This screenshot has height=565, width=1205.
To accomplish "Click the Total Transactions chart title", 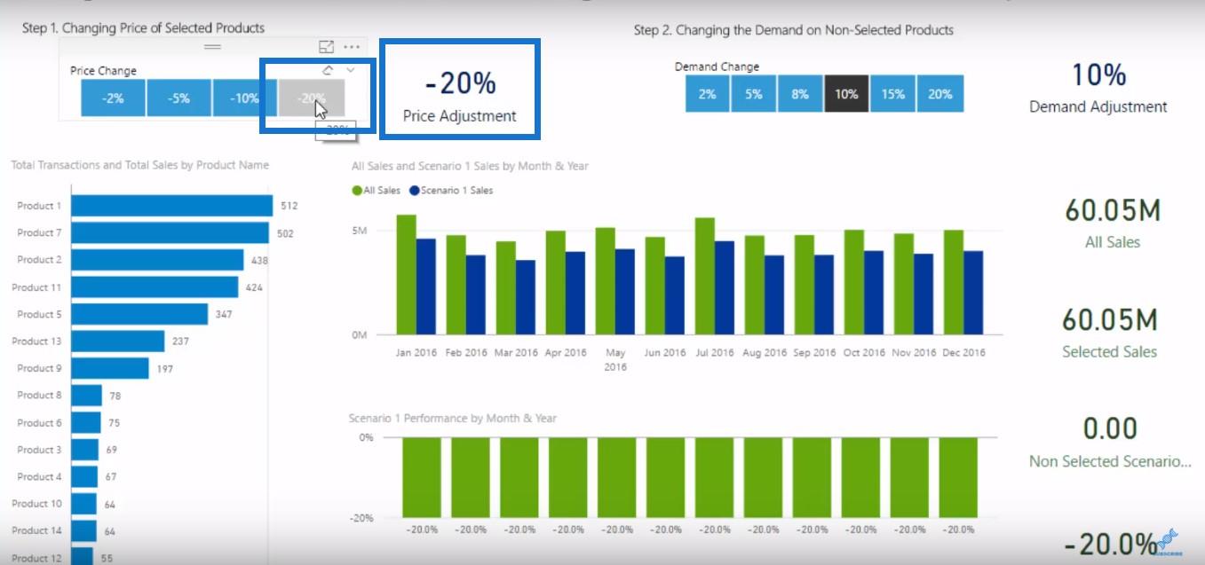I will pos(139,165).
